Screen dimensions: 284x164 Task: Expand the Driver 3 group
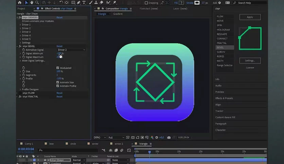[20, 32]
